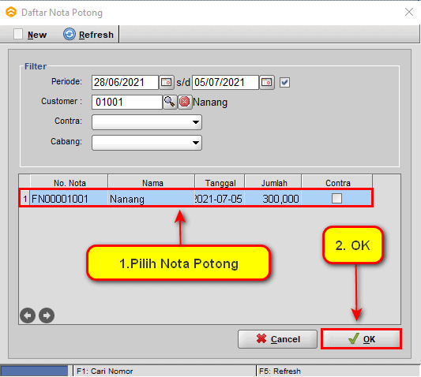The image size is (421, 377).
Task: Click the start Periode date field
Action: 125,82
